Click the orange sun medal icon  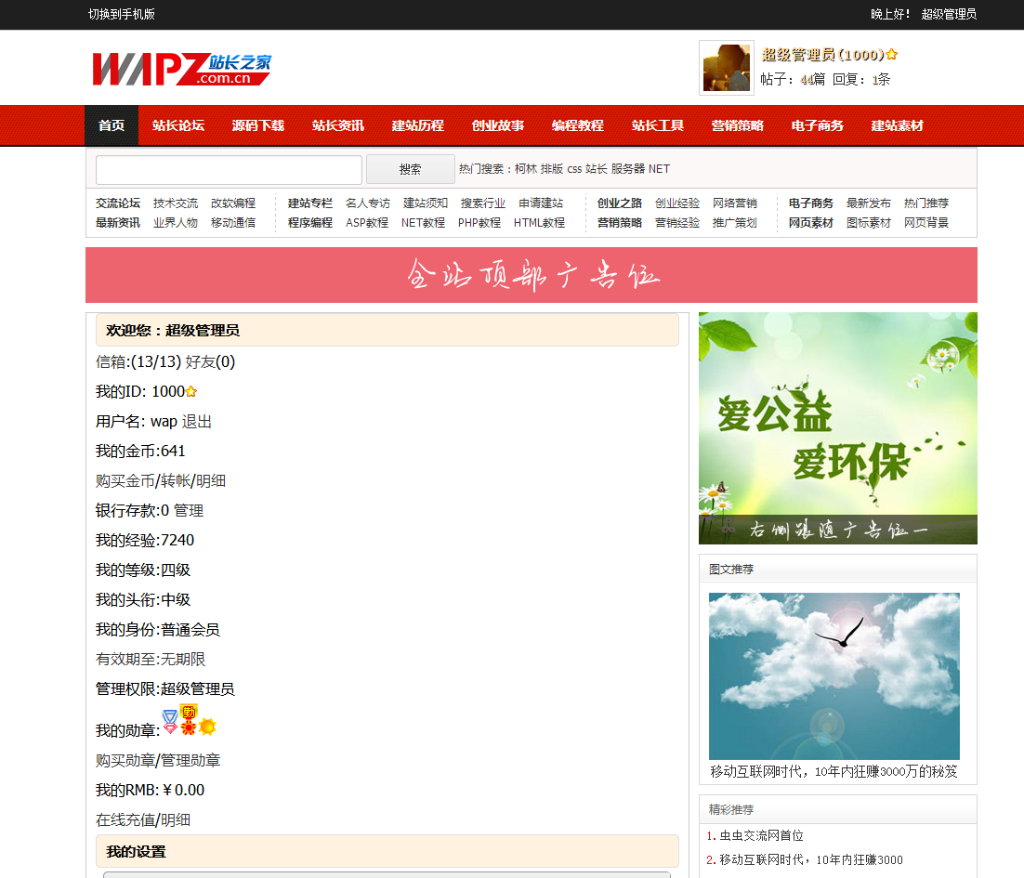pos(207,727)
